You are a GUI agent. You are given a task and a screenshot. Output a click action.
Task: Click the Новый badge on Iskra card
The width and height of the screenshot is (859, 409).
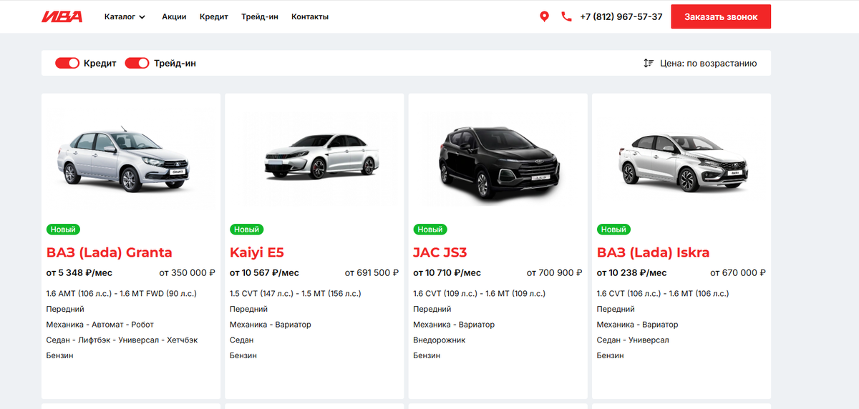613,230
